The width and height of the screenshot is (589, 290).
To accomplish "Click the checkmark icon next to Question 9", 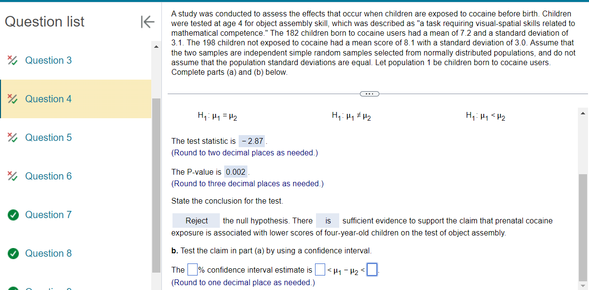I will pos(13,288).
